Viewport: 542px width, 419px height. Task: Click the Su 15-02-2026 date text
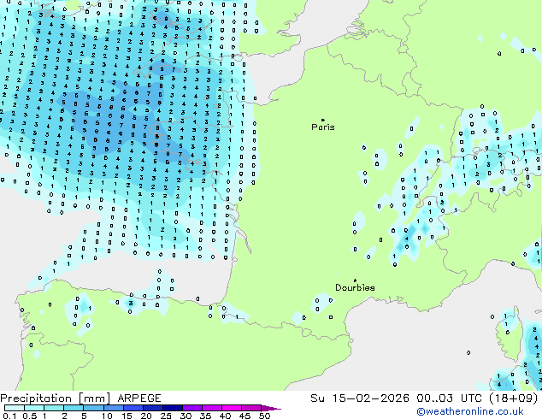(360, 398)
